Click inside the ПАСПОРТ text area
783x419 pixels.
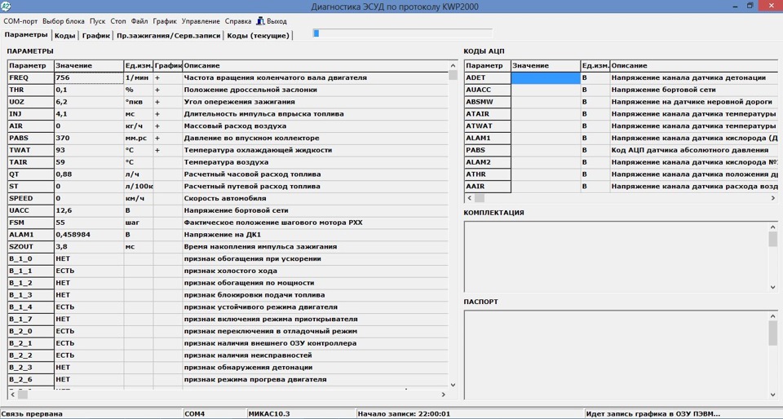(x=617, y=355)
